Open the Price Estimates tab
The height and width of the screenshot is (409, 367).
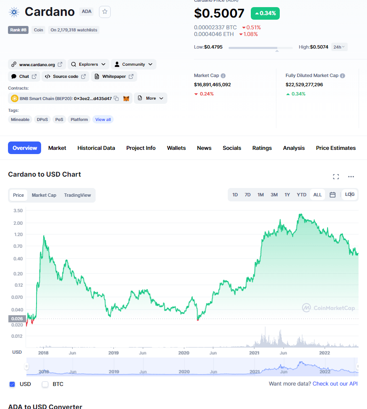(336, 148)
